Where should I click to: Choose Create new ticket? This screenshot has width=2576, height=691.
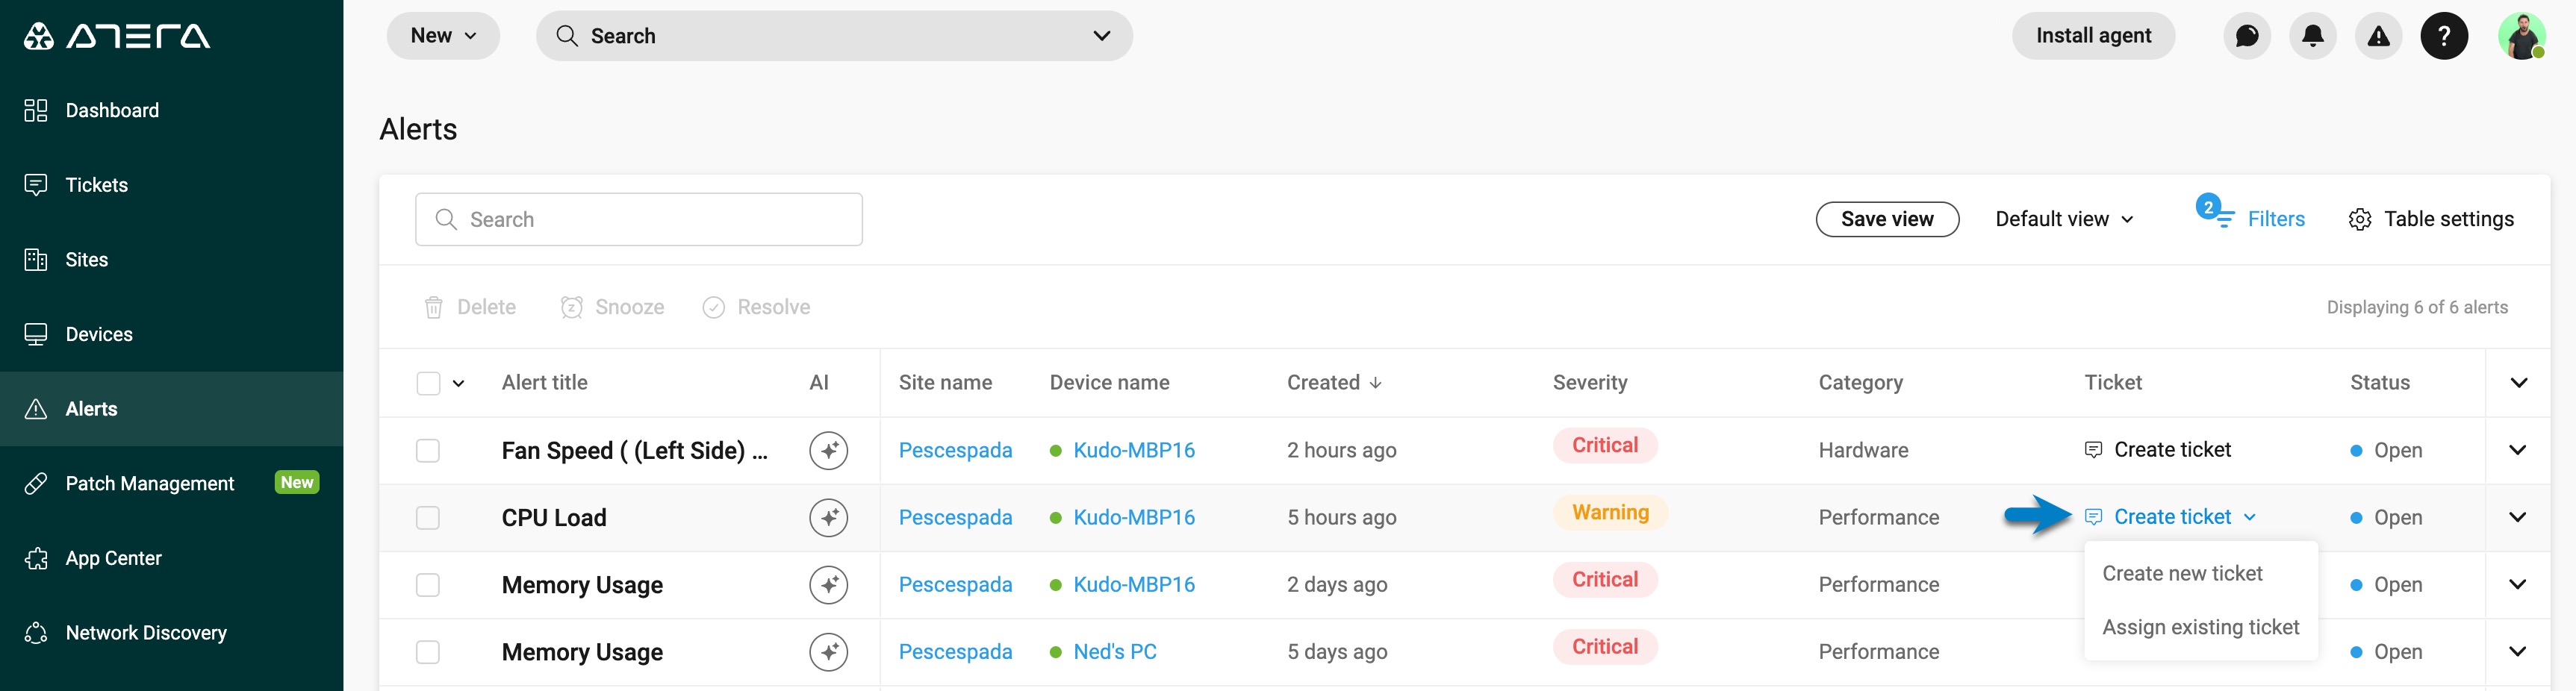pos(2201,574)
